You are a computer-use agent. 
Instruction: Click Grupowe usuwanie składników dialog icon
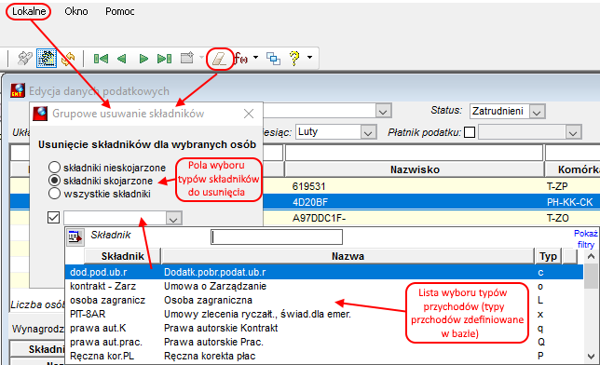[40, 114]
